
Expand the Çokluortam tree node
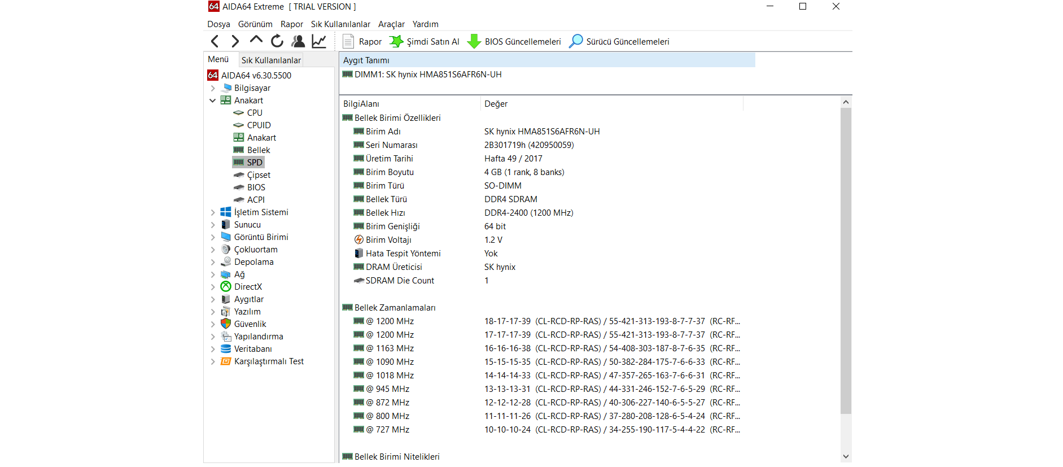213,250
